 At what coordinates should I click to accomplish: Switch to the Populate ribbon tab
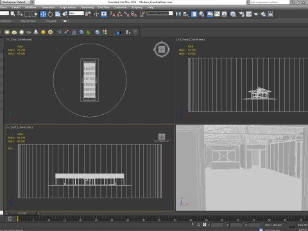pos(51,21)
